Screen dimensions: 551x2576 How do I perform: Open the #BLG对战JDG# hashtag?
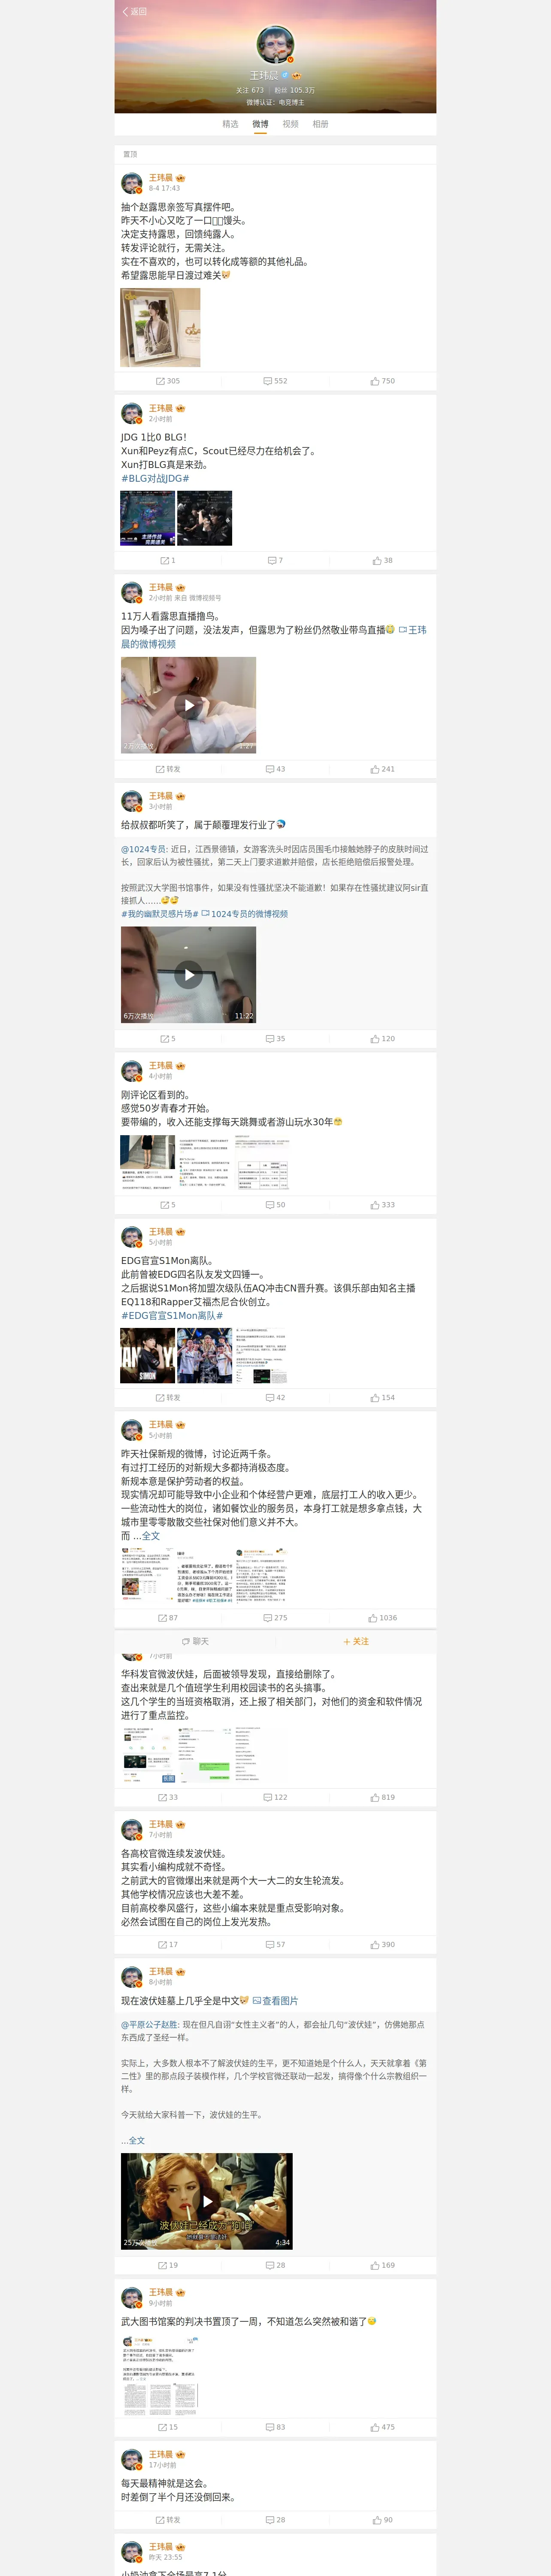155,478
